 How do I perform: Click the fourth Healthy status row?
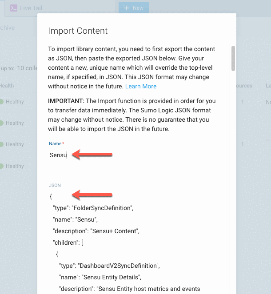12,166
